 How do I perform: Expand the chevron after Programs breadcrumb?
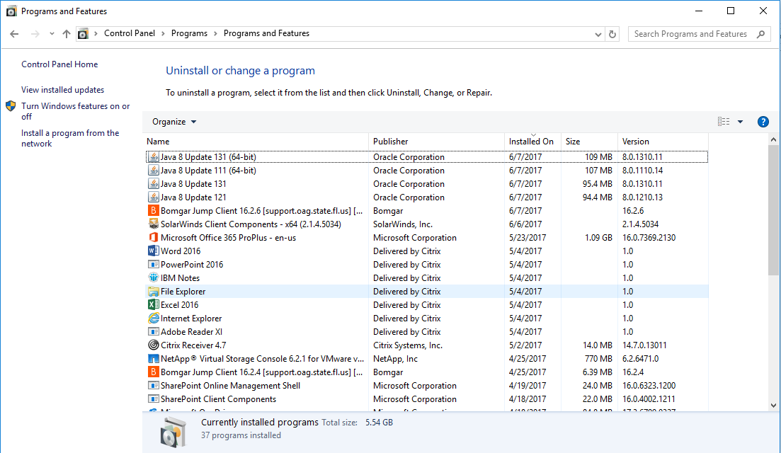(x=215, y=33)
